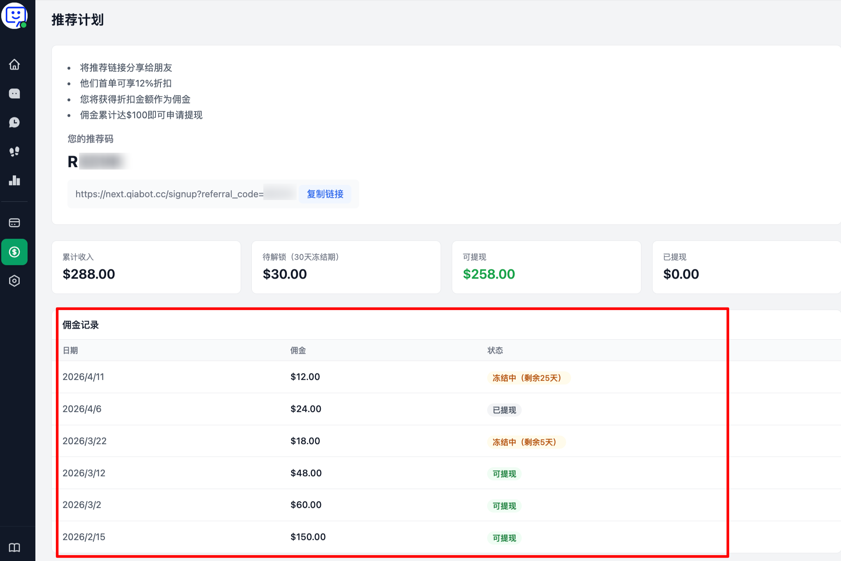Click the $60.00 commission cell
The height and width of the screenshot is (561, 841).
(x=306, y=505)
